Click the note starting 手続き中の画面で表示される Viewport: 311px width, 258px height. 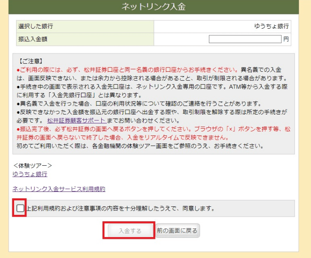152,91
